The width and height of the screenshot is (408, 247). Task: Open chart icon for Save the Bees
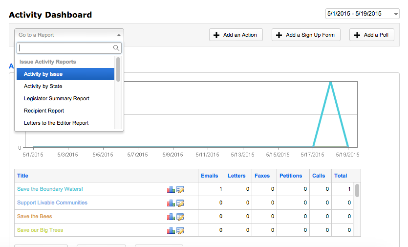click(x=171, y=217)
